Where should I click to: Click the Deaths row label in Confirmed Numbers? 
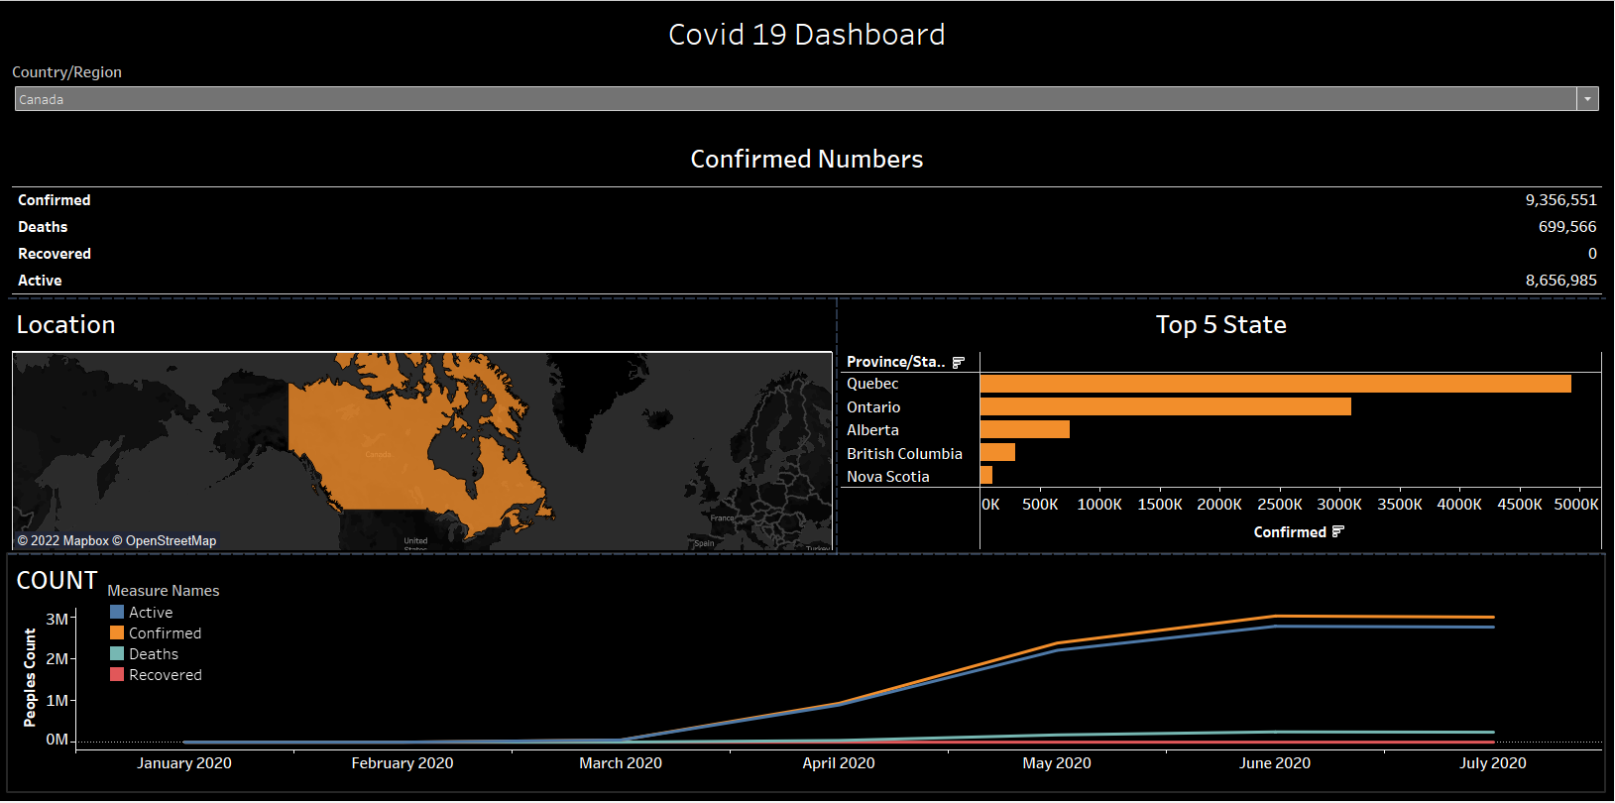coord(43,227)
